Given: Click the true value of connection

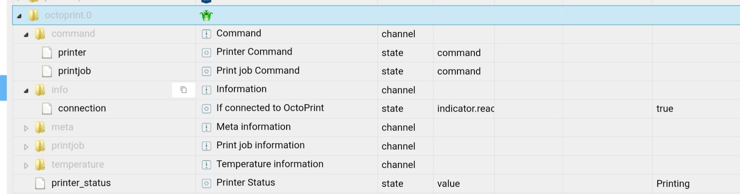Looking at the screenshot, I should 665,109.
